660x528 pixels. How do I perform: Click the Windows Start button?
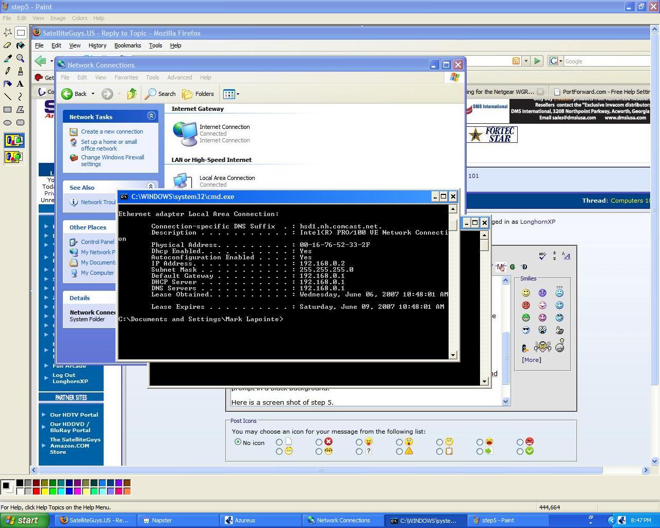24,520
